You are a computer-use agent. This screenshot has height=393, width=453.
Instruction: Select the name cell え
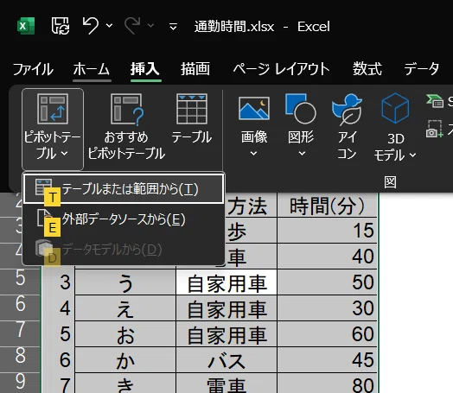pos(125,308)
